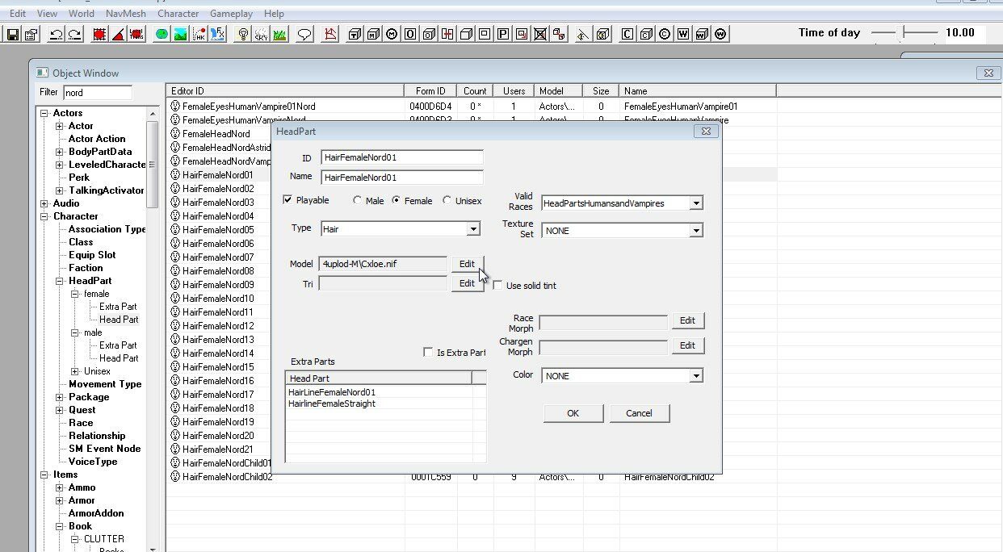Viewport: 1003px width, 552px height.
Task: Open the World menu
Action: [81, 14]
